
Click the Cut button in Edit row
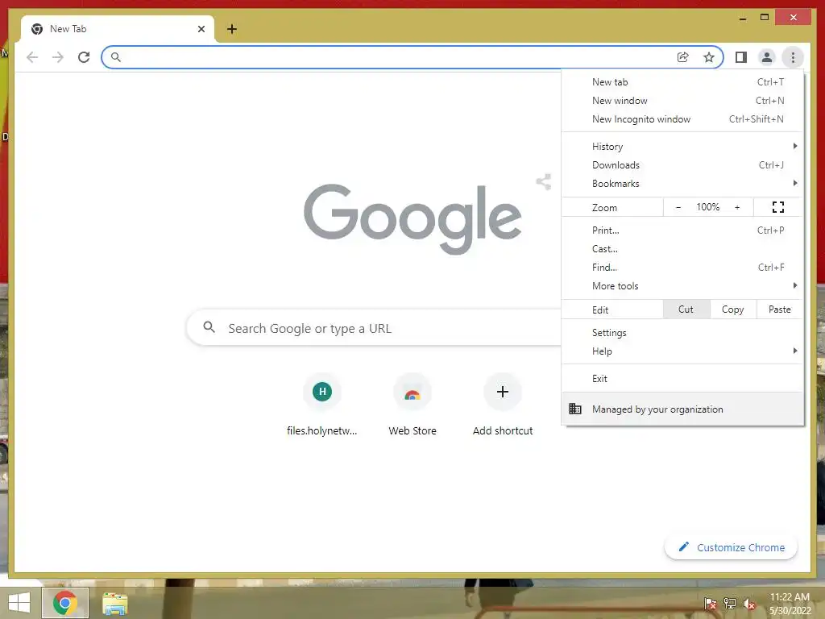point(686,309)
